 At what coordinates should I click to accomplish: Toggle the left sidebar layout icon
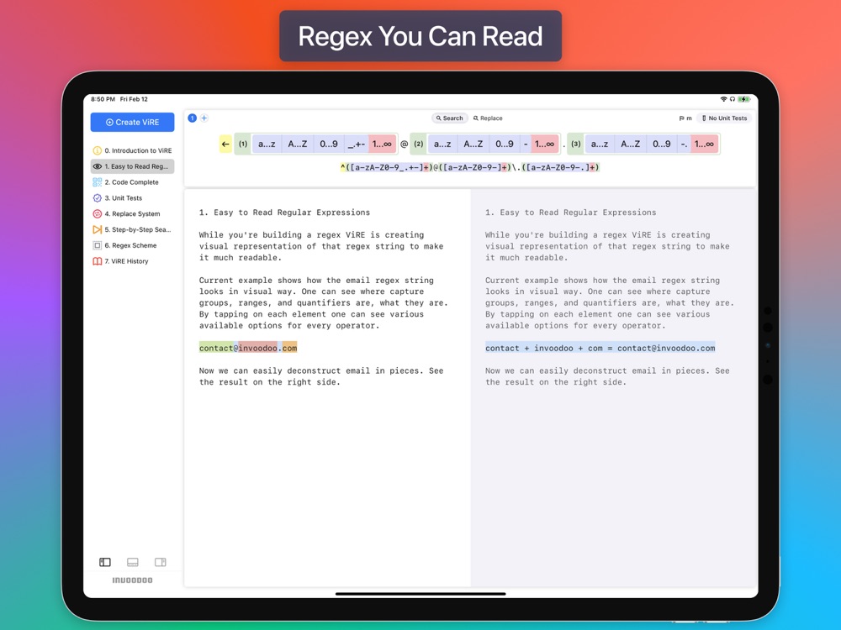pos(105,562)
